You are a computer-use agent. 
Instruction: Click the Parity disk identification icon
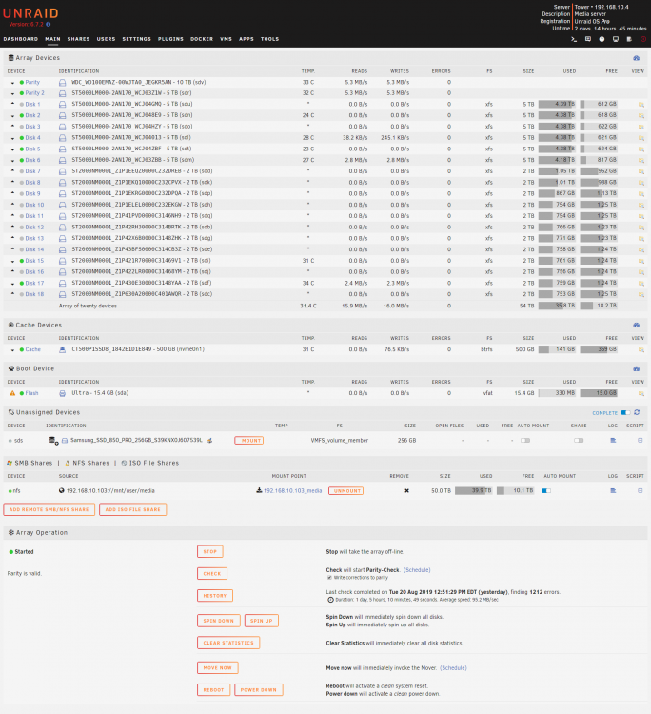63,83
